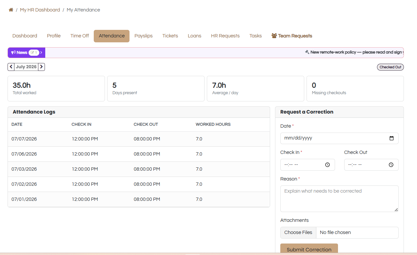Click the Request a Correction heading
The width and height of the screenshot is (417, 255).
tap(307, 112)
